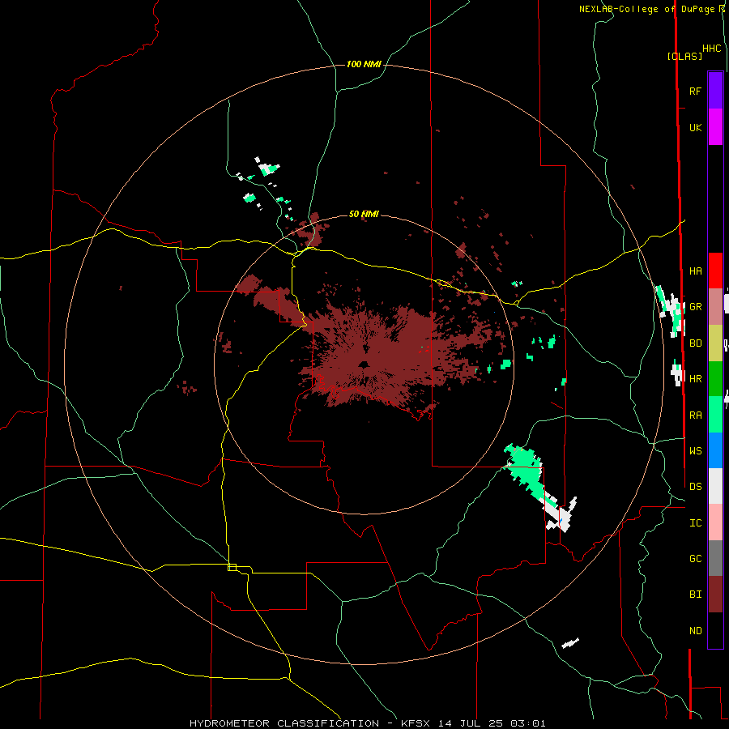Click the RF legend label
The image size is (729, 729).
tap(696, 91)
